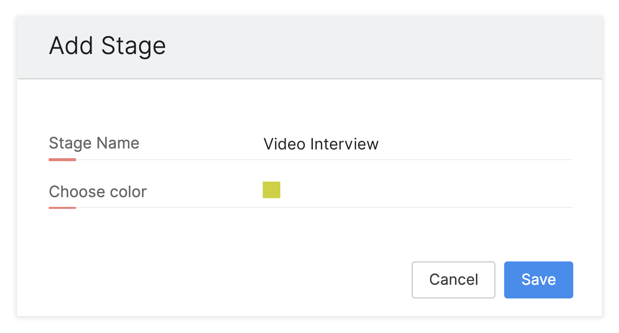Click the 'Video Interview' text
Viewport: 619px width, 333px height.
(x=321, y=144)
